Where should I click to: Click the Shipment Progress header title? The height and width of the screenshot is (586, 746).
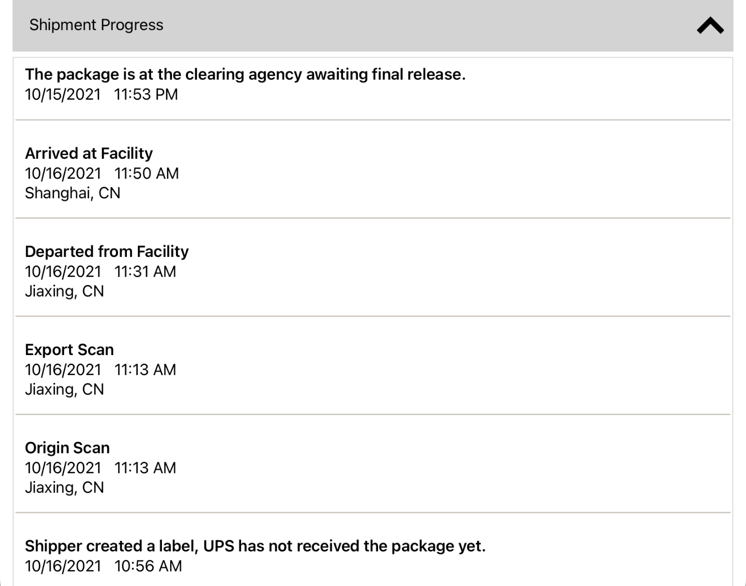96,25
